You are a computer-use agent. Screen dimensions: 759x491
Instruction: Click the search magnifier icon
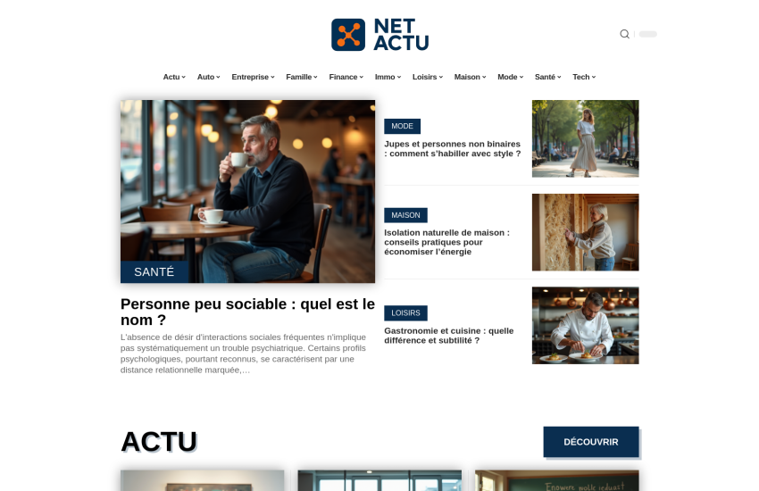624,34
